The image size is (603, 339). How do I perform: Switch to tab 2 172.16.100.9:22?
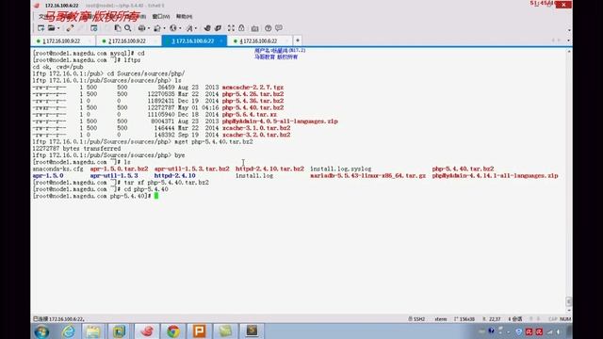pos(127,40)
